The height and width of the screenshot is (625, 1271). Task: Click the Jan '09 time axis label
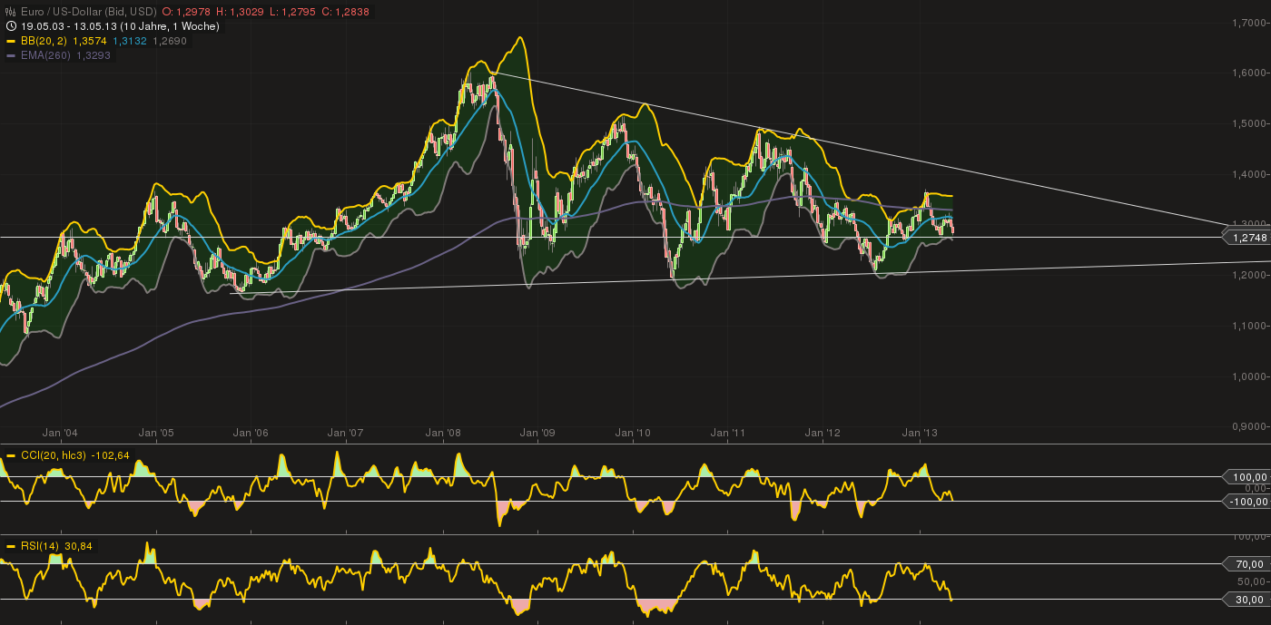[x=537, y=435]
